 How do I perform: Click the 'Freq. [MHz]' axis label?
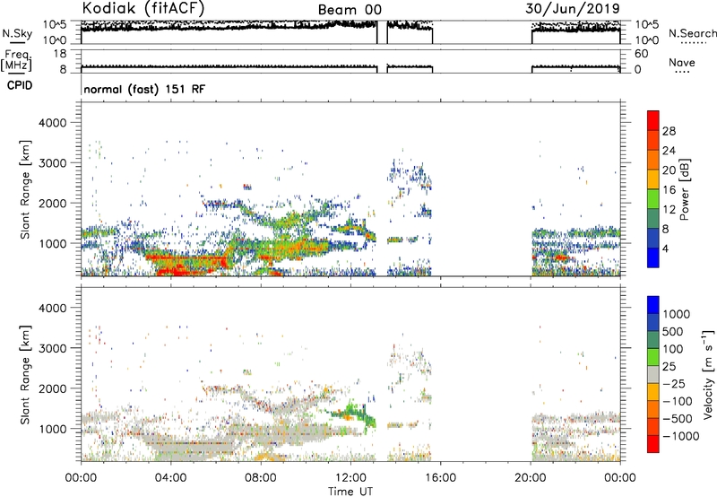pos(16,60)
